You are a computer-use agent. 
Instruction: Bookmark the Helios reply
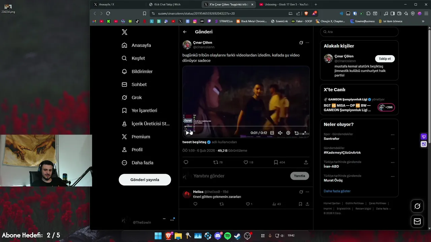300,204
